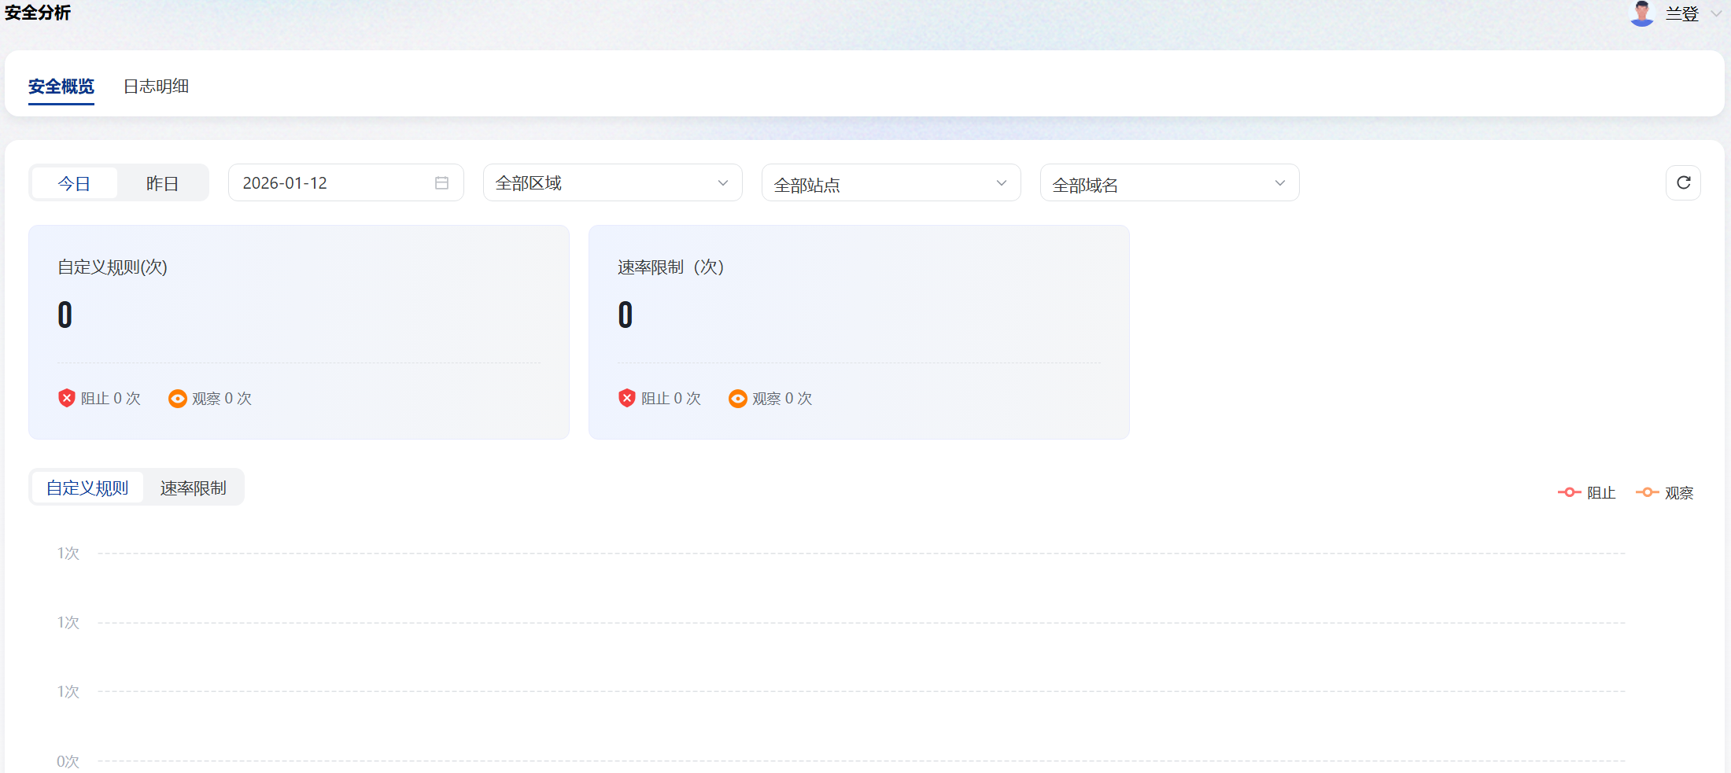The width and height of the screenshot is (1731, 773).
Task: Show the 自定义规则 chart
Action: tap(87, 488)
